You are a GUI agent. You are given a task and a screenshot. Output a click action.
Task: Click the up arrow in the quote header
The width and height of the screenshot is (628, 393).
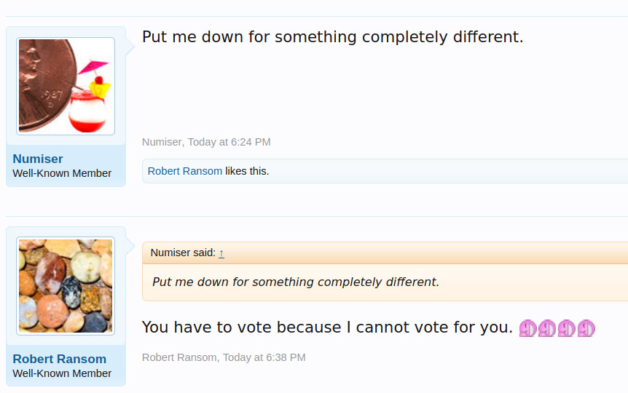(221, 253)
